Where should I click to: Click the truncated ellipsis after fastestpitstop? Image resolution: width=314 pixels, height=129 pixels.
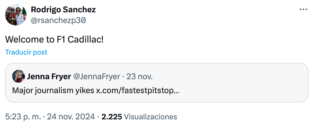(x=177, y=90)
